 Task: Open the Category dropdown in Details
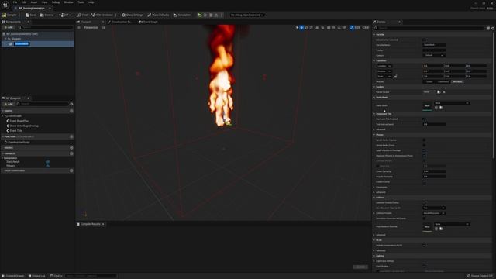point(435,55)
